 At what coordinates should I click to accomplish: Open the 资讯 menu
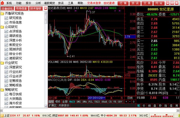tap(61, 3)
